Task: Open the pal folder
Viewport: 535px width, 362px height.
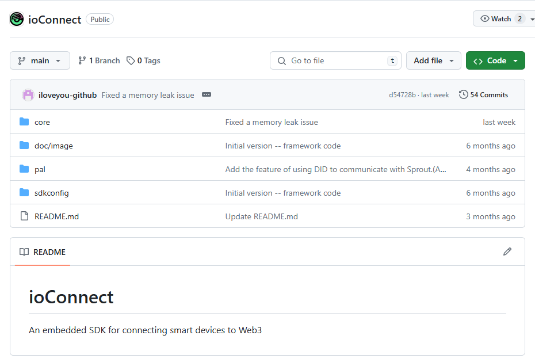Action: click(x=40, y=170)
